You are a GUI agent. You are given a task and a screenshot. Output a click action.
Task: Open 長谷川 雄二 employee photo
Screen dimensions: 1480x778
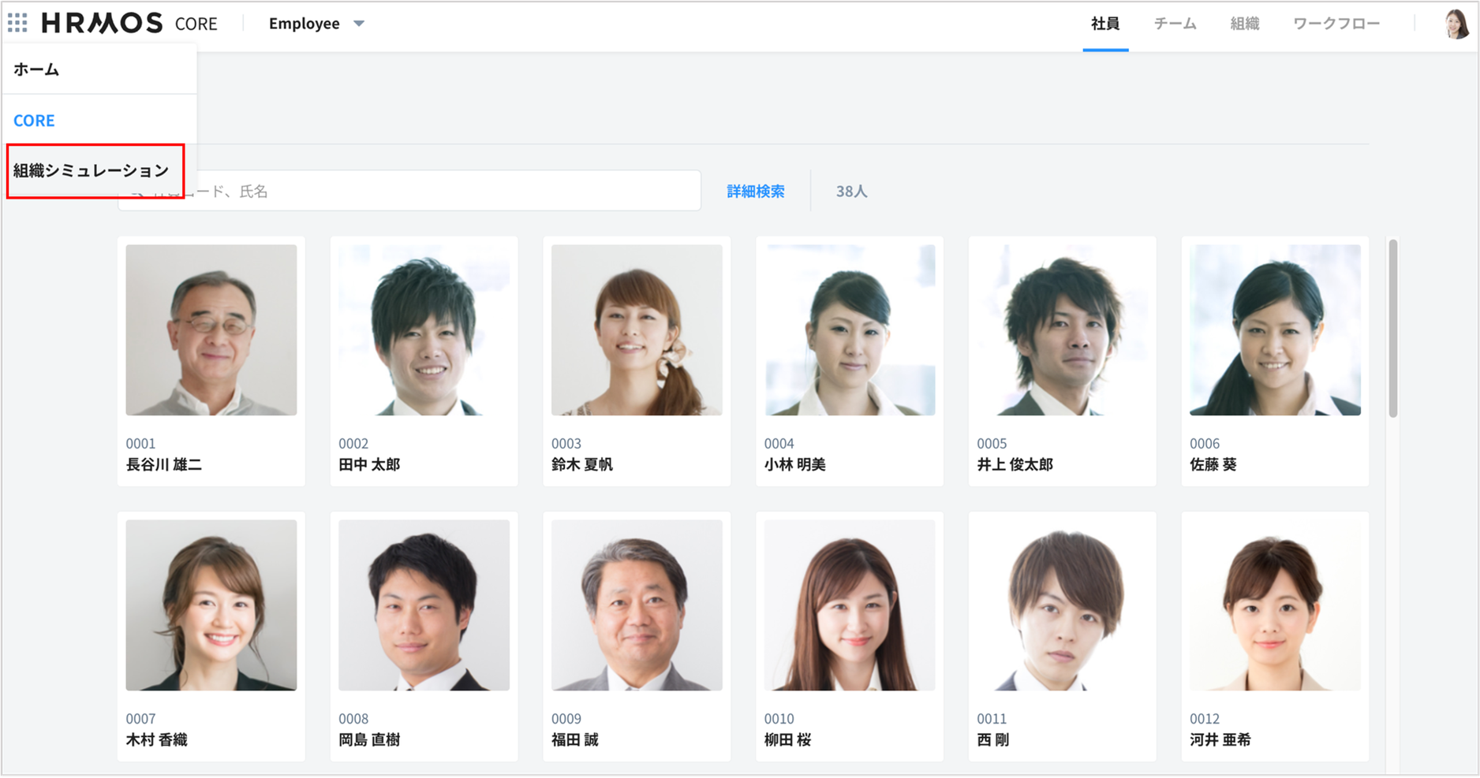pos(211,329)
